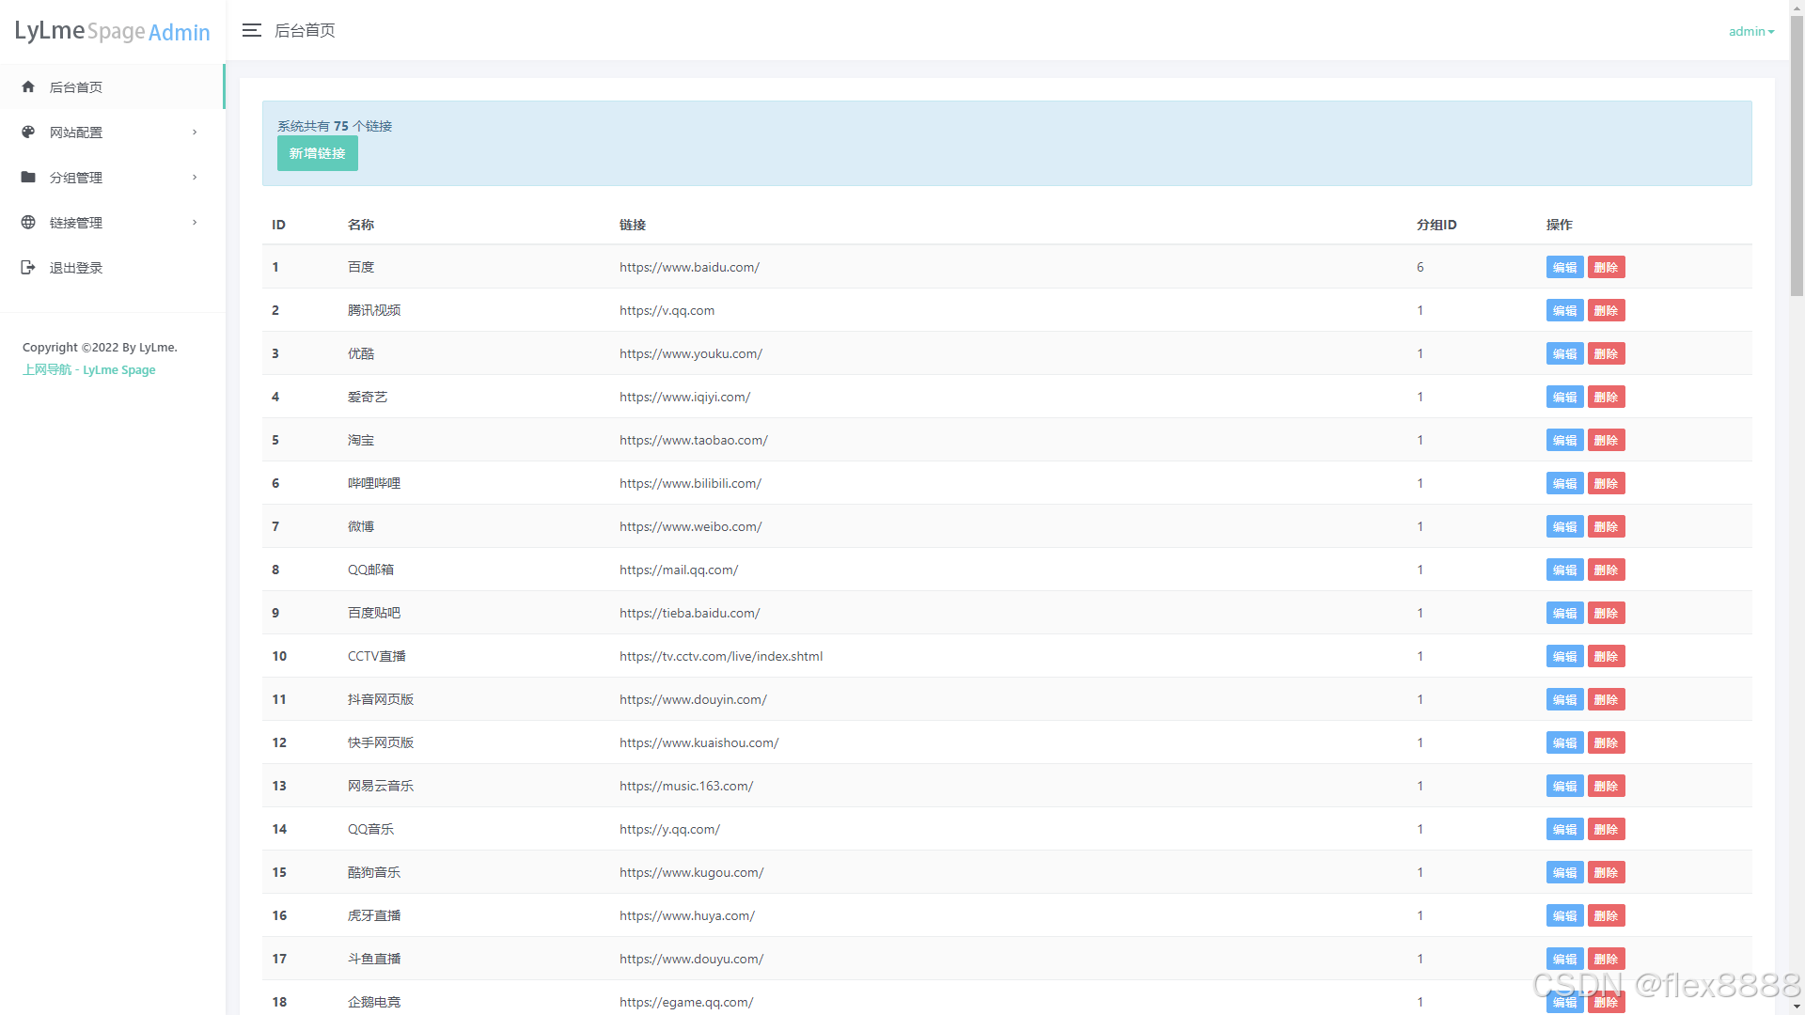Expand the 分组管理 submenu chevron
This screenshot has width=1805, height=1015.
pyautogui.click(x=195, y=177)
